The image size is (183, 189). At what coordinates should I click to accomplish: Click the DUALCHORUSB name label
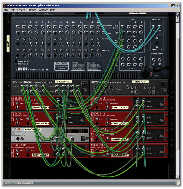click(120, 155)
